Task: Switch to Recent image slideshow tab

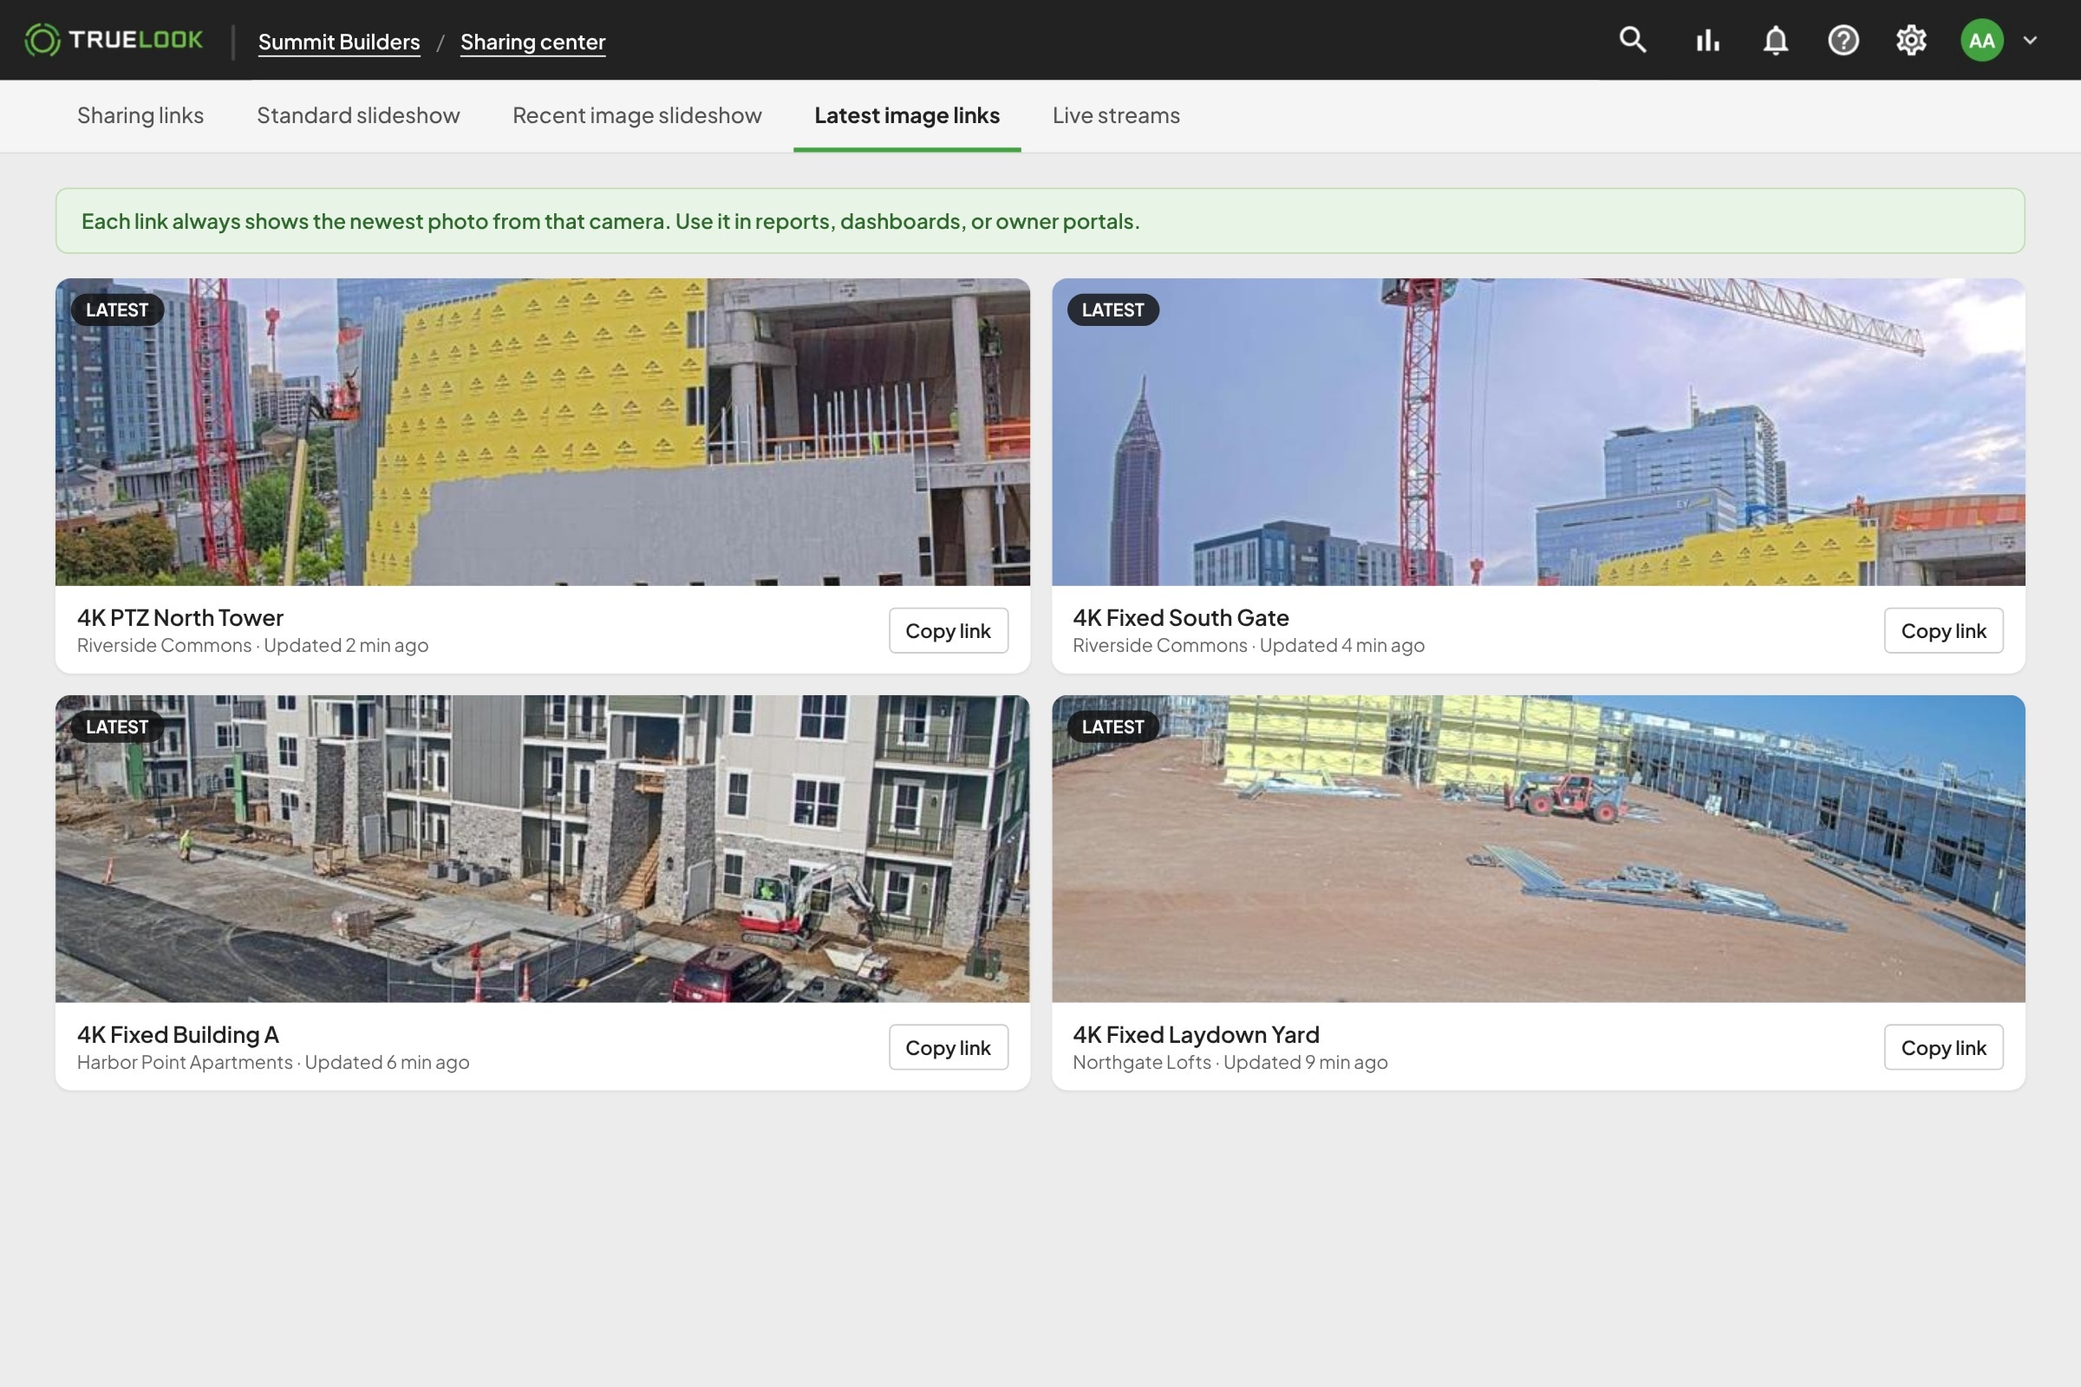Action: tap(637, 115)
